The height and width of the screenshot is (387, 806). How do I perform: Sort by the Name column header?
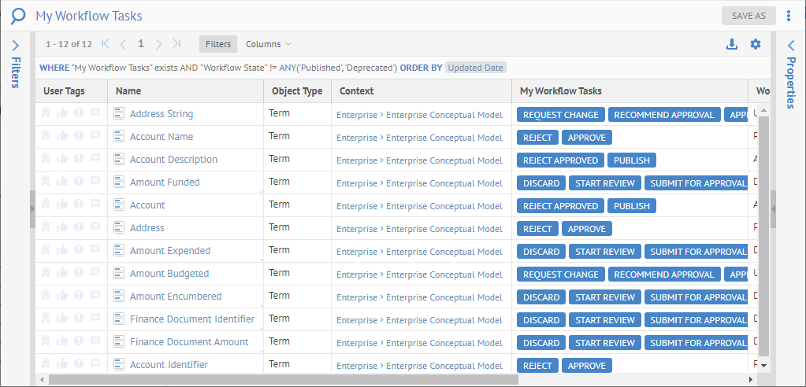pos(128,91)
